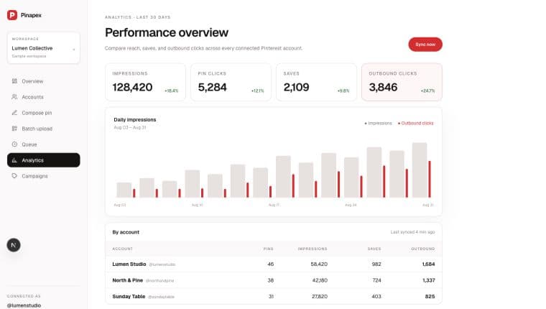Click the Sync now button
This screenshot has height=309, width=546.
[425, 45]
